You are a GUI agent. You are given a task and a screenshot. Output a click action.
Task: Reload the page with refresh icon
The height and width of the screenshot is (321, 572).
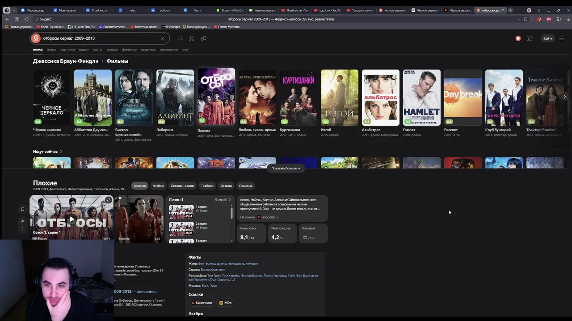[27, 19]
